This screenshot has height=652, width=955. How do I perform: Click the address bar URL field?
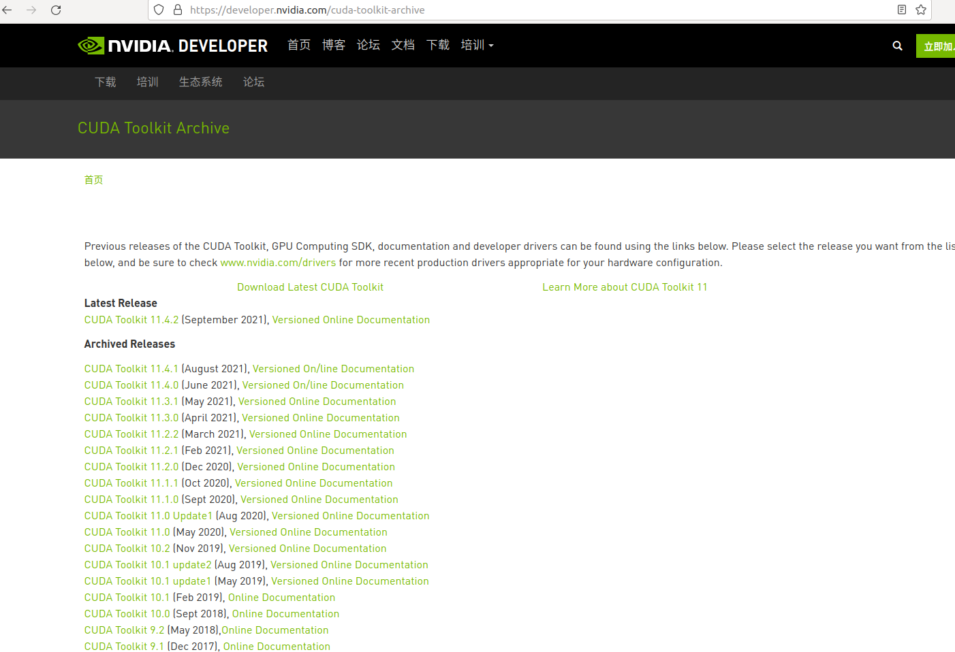point(538,10)
